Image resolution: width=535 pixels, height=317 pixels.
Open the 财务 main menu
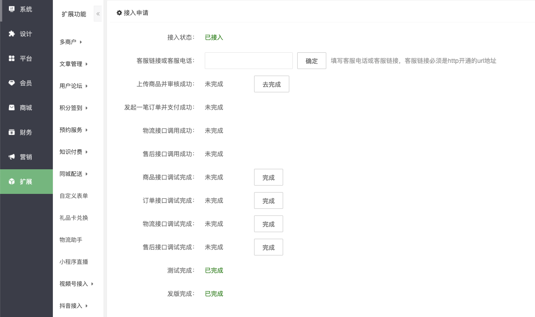coord(26,132)
